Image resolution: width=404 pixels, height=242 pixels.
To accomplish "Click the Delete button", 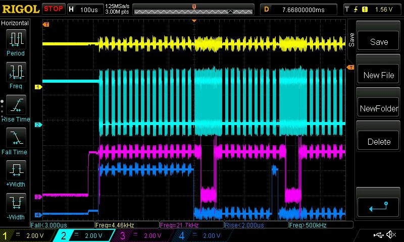I will click(378, 142).
